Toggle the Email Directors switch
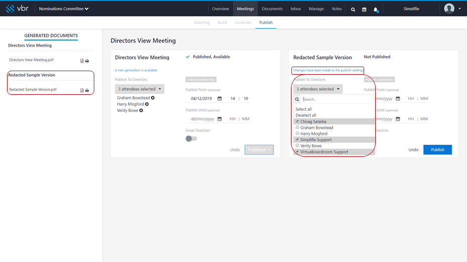Image resolution: width=467 pixels, height=262 pixels. (191, 139)
